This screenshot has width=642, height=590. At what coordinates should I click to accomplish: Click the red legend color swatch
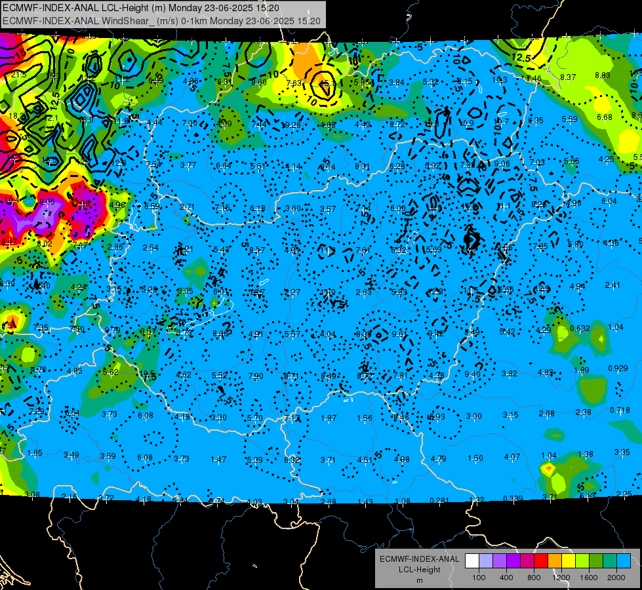click(x=541, y=561)
